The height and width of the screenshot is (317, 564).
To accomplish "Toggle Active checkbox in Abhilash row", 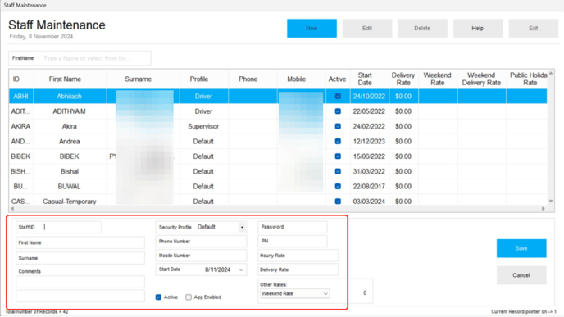I will [338, 97].
